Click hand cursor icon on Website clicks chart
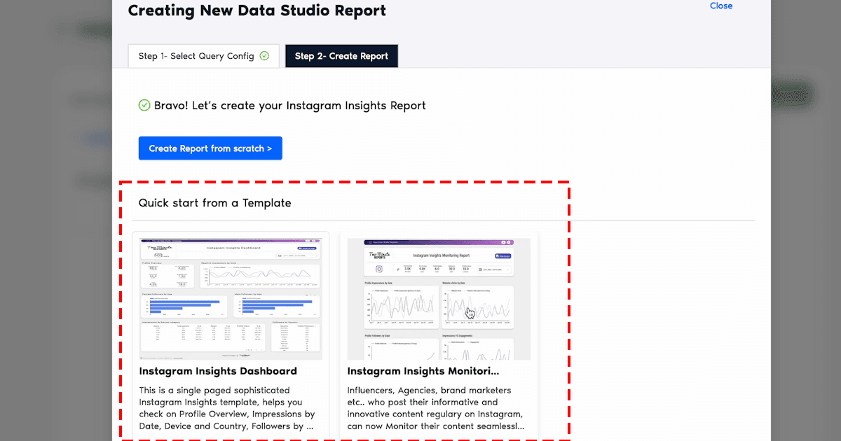The height and width of the screenshot is (441, 841). (470, 312)
